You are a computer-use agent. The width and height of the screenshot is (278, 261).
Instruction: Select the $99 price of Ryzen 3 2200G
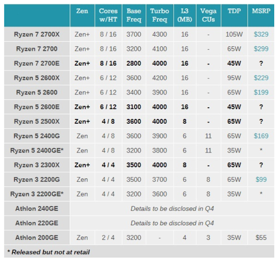pos(261,180)
